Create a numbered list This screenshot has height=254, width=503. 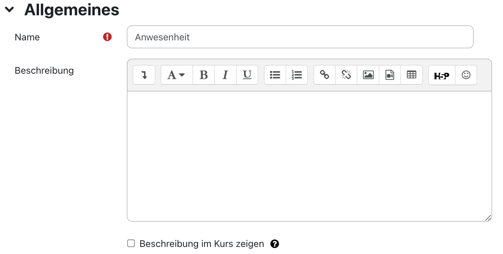[297, 75]
